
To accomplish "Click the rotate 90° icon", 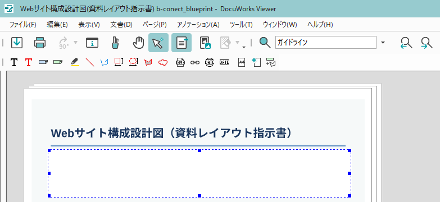I will 64,43.
